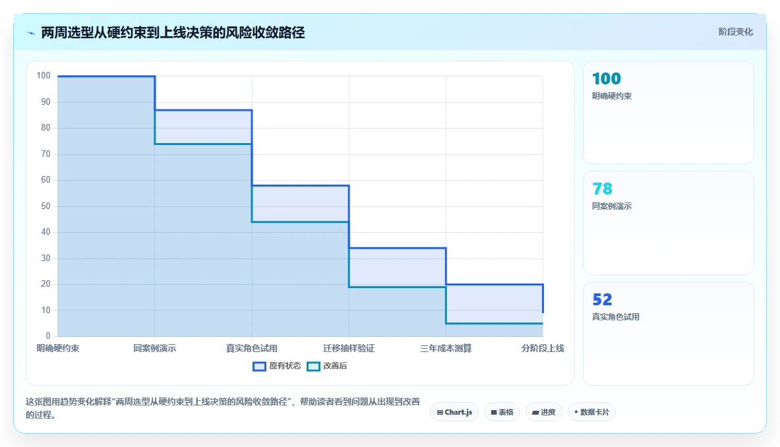
Task: Toggle the 原有状态 legend item
Action: click(276, 366)
